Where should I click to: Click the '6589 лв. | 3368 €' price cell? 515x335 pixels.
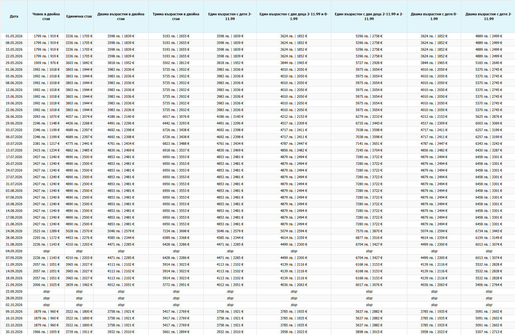point(176,238)
